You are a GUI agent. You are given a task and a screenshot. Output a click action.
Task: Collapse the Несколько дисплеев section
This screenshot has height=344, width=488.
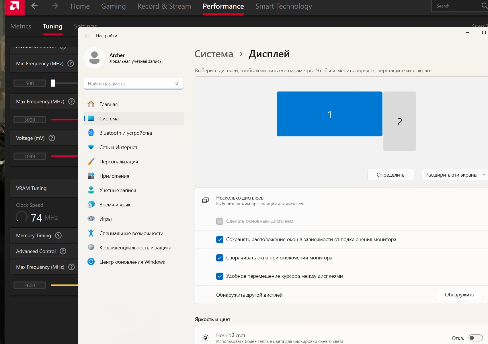pos(341,200)
